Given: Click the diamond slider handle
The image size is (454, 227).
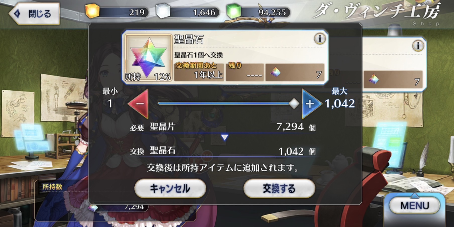Looking at the screenshot, I should (x=294, y=103).
